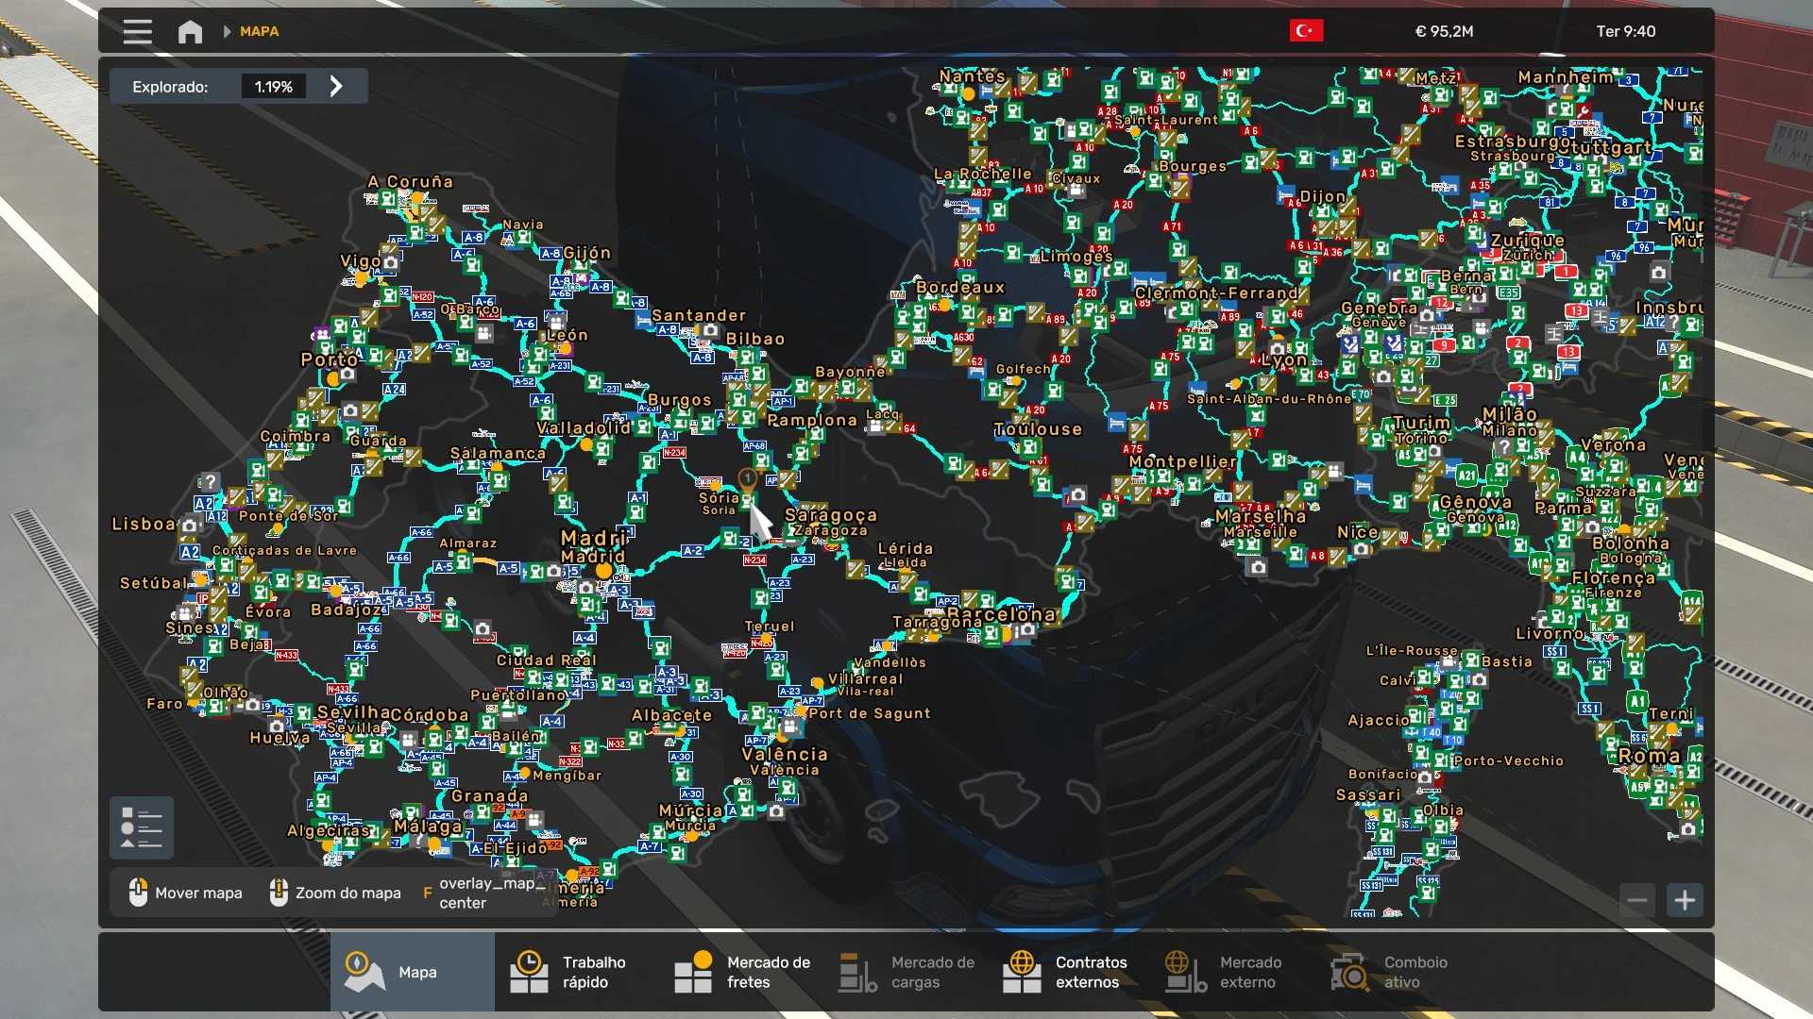The width and height of the screenshot is (1813, 1019).
Task: Open the hamburger main menu
Action: [x=137, y=31]
